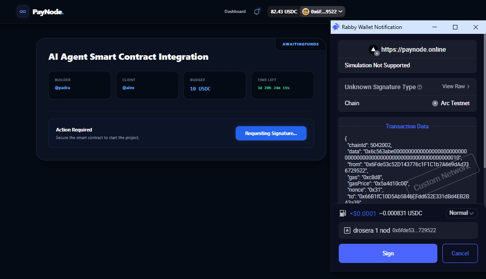
Task: Click the drosera 1 nod account icon
Action: click(x=347, y=230)
